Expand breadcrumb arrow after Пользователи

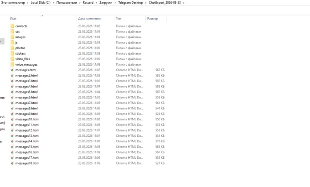80,3
